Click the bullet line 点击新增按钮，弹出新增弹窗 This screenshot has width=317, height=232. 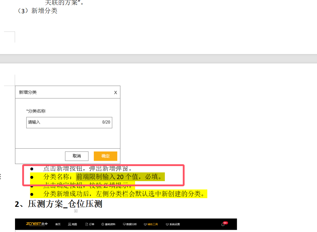click(x=88, y=169)
